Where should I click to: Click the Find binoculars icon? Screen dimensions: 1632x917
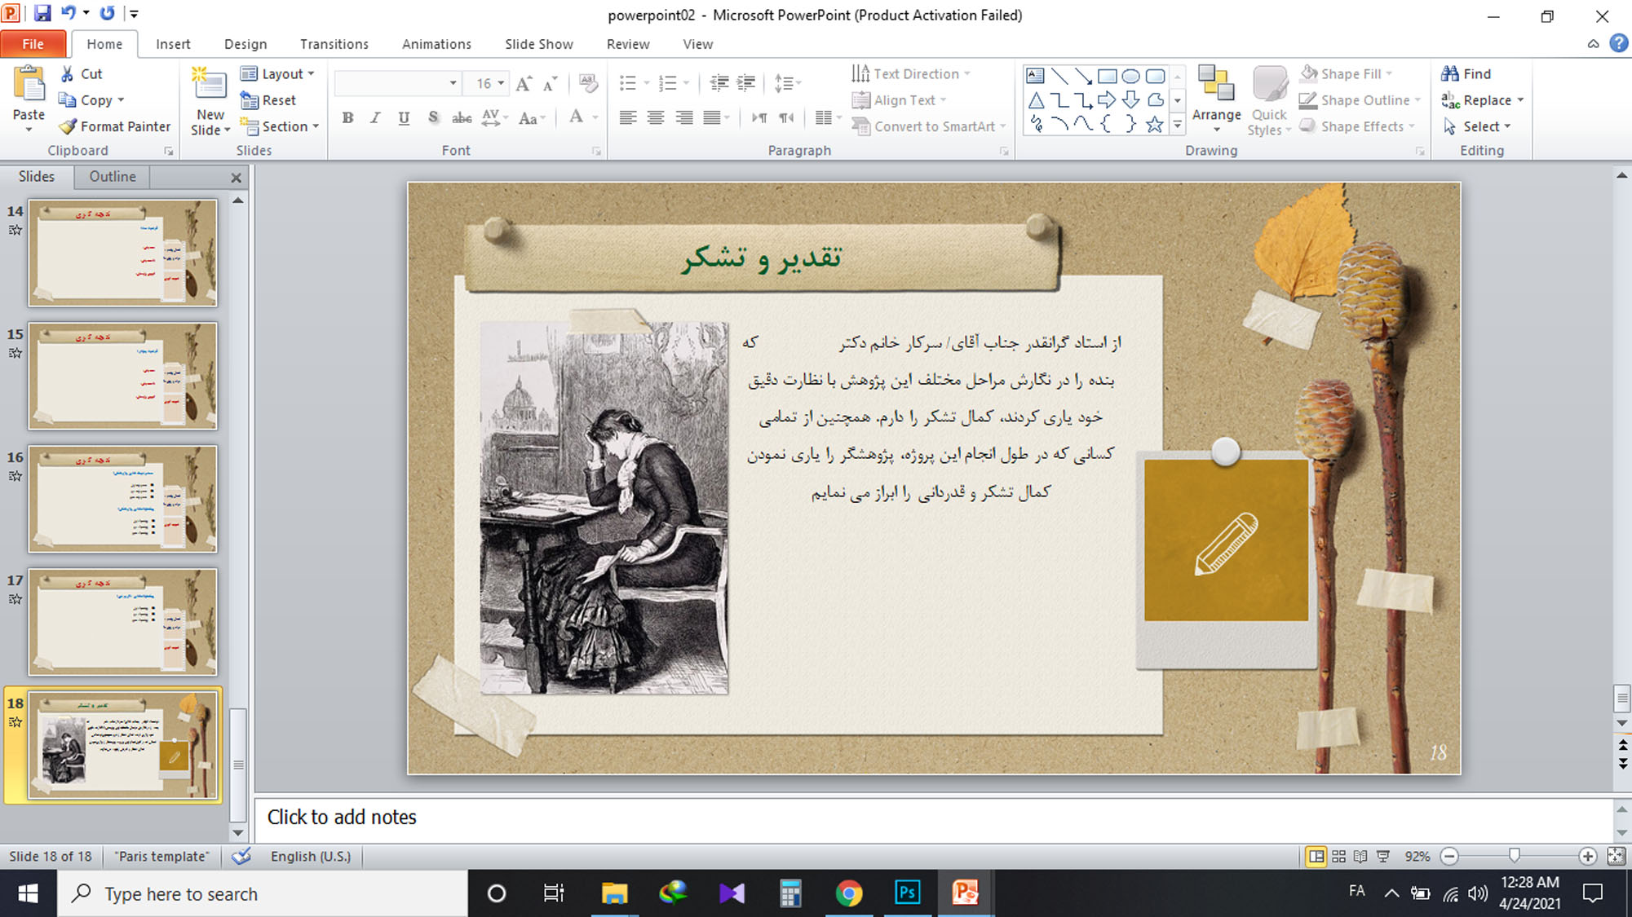tap(1450, 73)
